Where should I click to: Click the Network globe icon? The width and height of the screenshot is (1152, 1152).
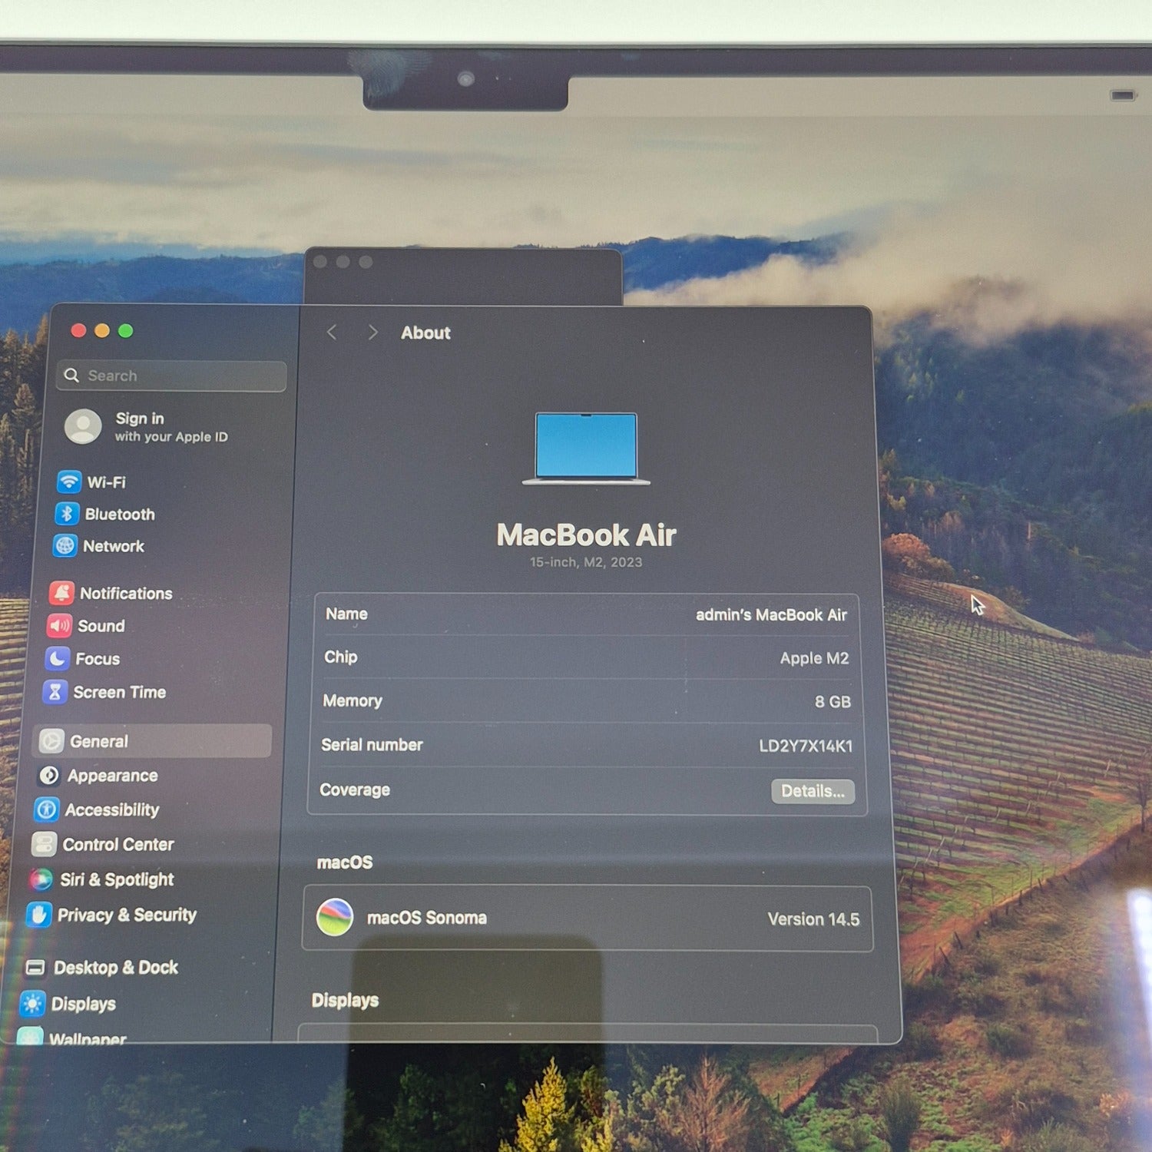pyautogui.click(x=65, y=546)
